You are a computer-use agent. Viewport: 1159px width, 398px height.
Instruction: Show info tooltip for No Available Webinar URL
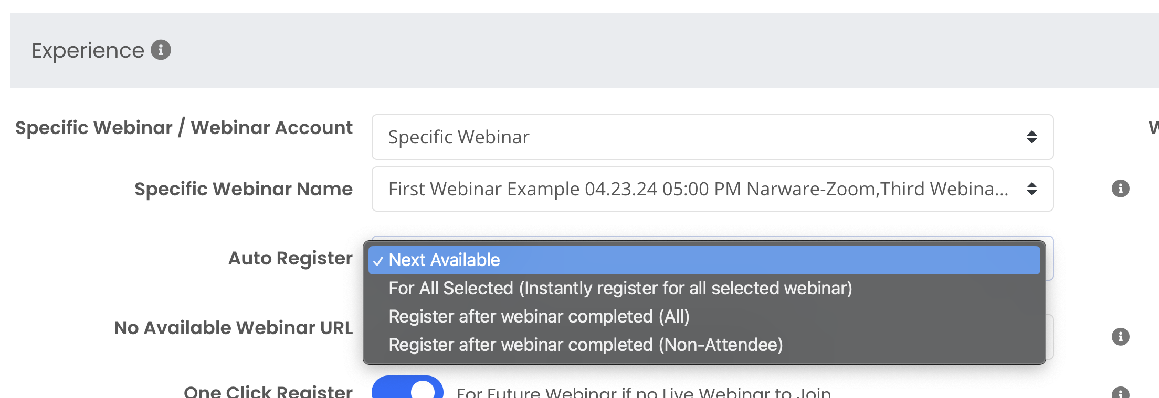pyautogui.click(x=1120, y=336)
